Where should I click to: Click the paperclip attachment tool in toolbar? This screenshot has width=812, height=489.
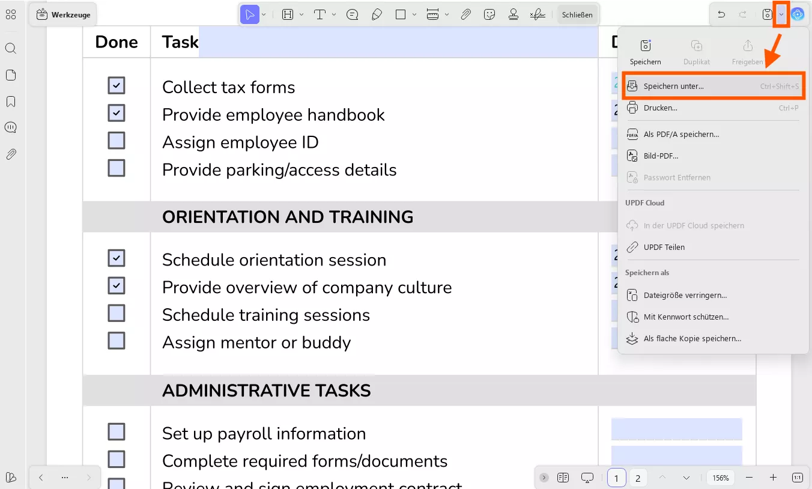coord(465,15)
